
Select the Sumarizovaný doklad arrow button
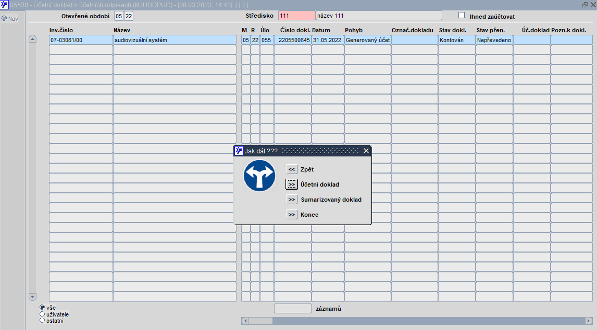click(x=292, y=200)
